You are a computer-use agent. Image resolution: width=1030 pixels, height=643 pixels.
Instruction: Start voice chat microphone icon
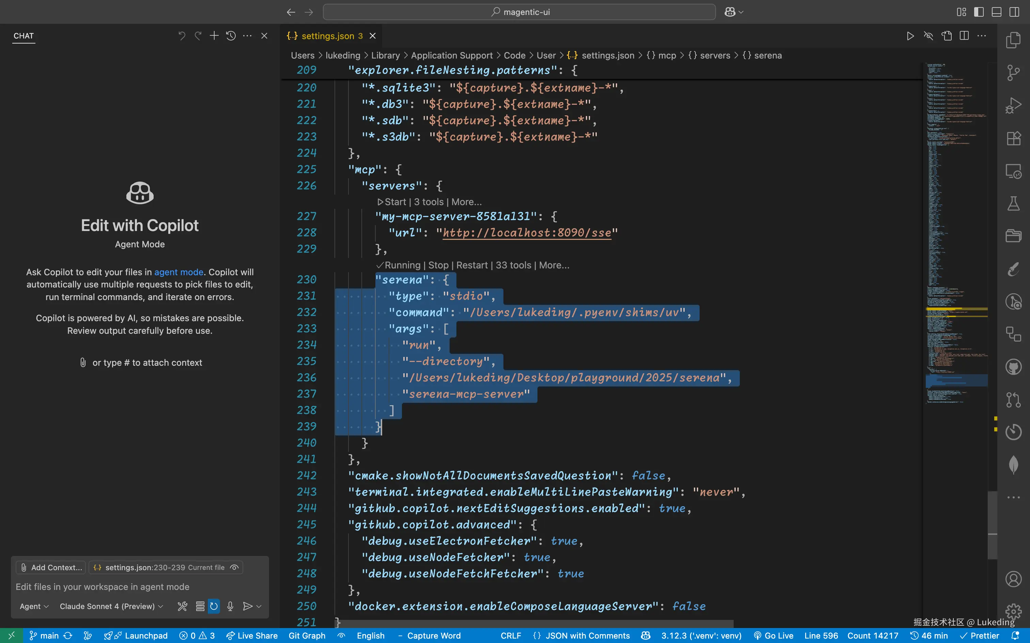coord(230,606)
